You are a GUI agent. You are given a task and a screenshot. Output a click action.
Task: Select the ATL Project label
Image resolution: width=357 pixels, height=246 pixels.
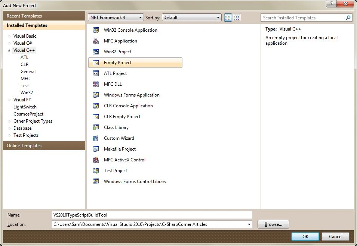(115, 73)
